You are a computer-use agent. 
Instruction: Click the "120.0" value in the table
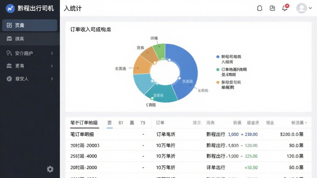pyautogui.click(x=293, y=156)
